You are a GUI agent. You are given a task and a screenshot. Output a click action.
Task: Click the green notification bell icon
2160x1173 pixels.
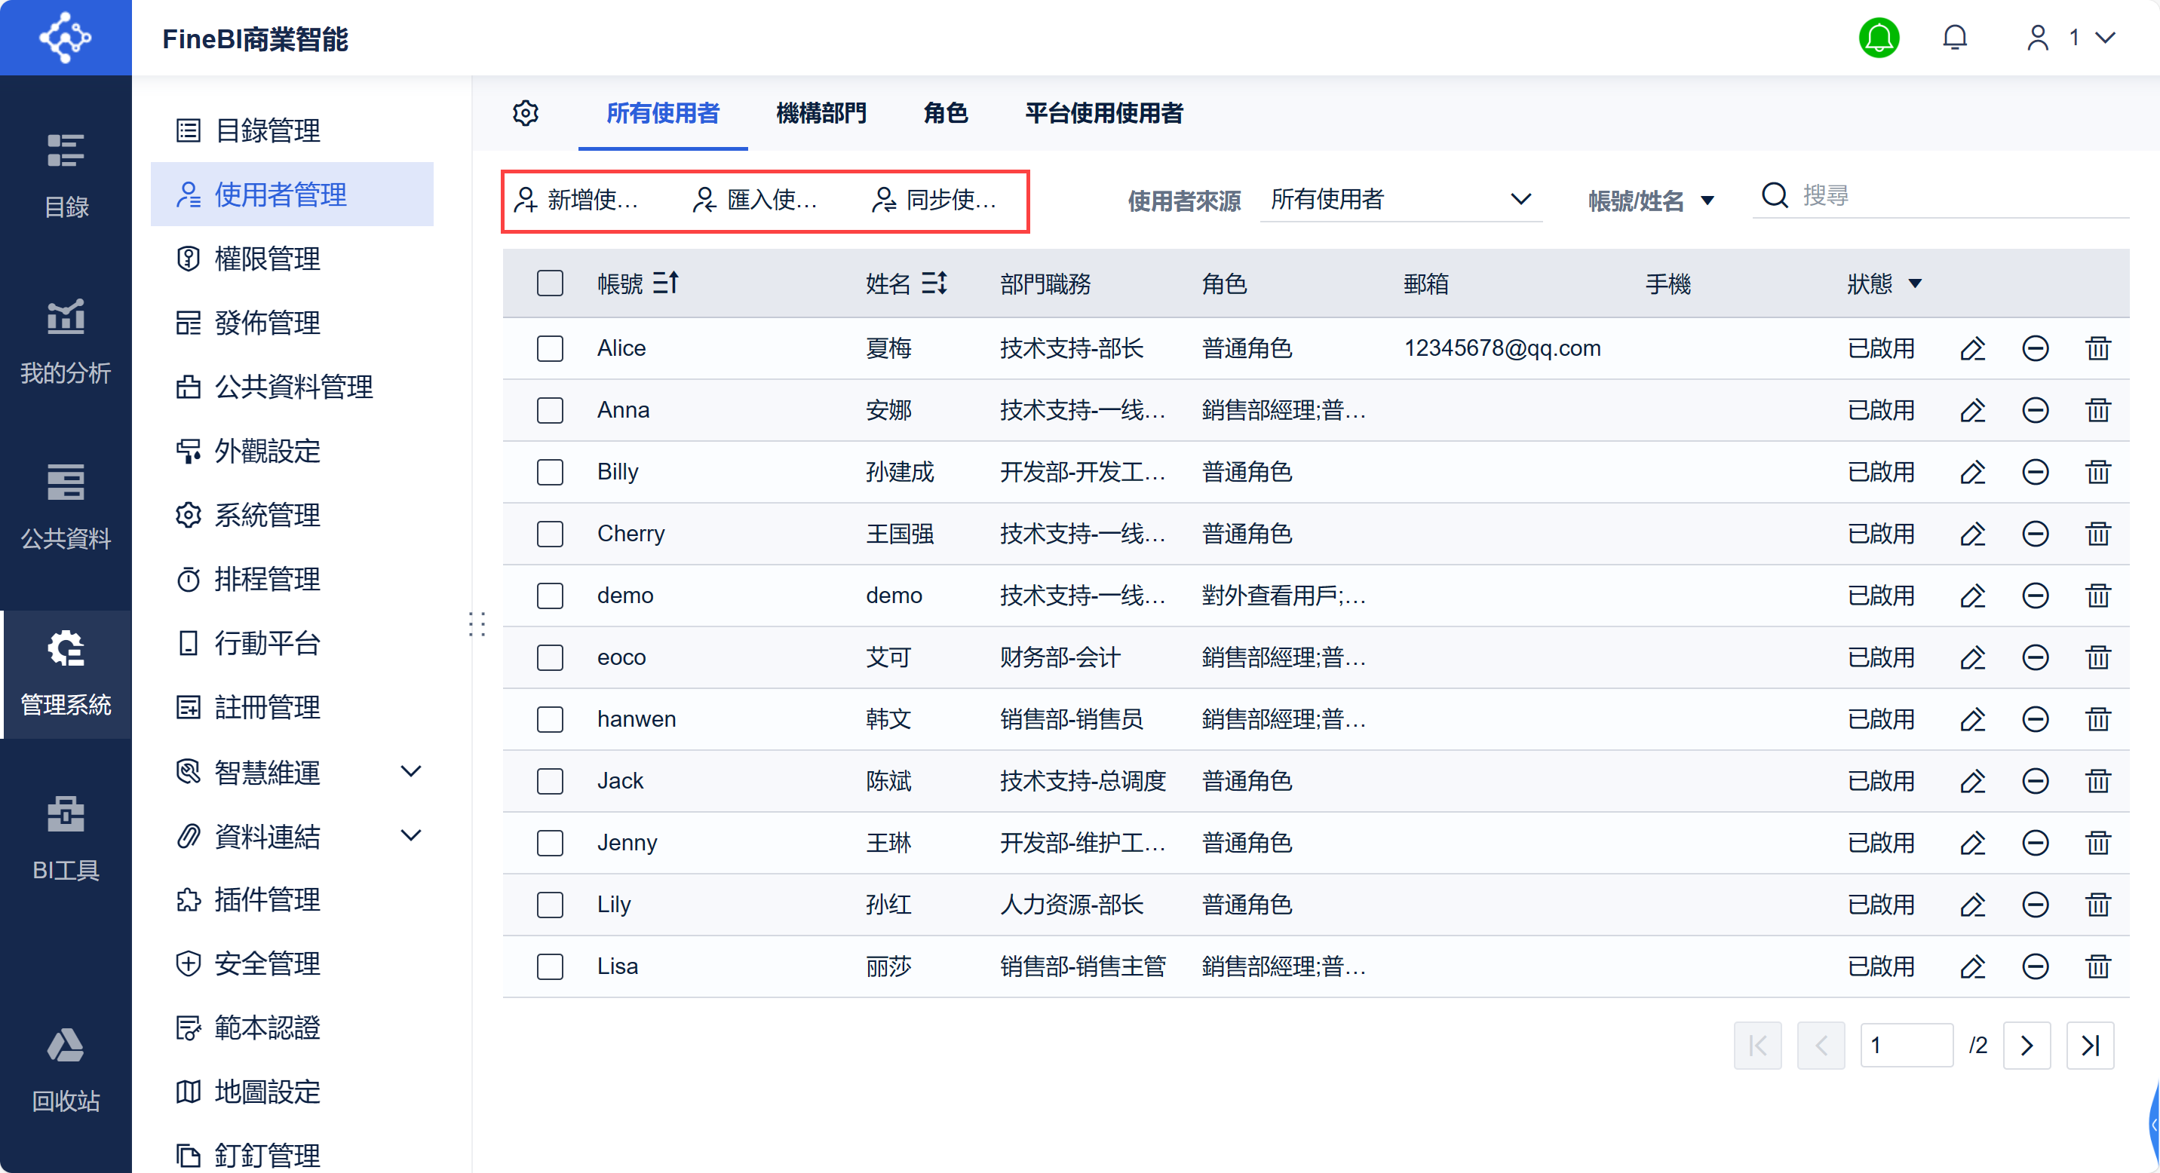tap(1879, 38)
